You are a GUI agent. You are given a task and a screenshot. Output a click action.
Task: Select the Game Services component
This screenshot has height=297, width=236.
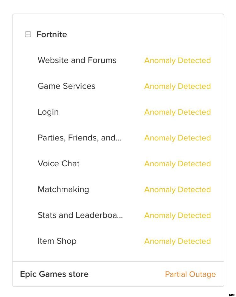[66, 86]
